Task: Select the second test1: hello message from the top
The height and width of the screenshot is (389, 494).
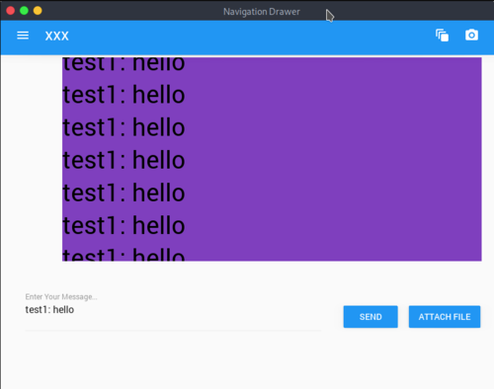Action: (123, 95)
